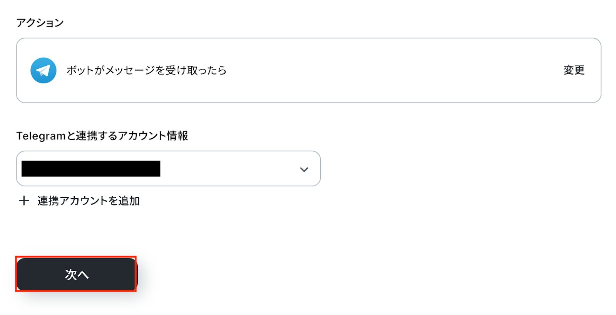The width and height of the screenshot is (616, 315).
Task: Open the Telegram account selection dropdown
Action: (x=168, y=169)
